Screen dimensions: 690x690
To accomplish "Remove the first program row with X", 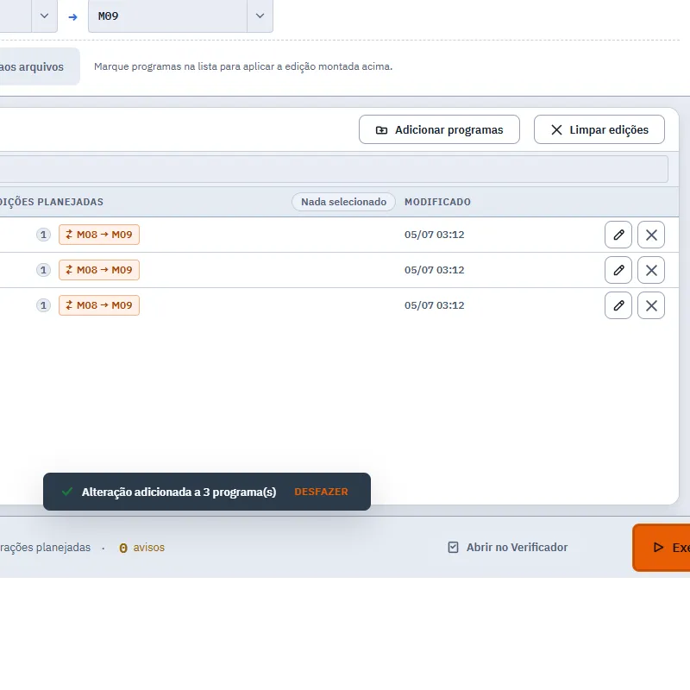I will (651, 235).
